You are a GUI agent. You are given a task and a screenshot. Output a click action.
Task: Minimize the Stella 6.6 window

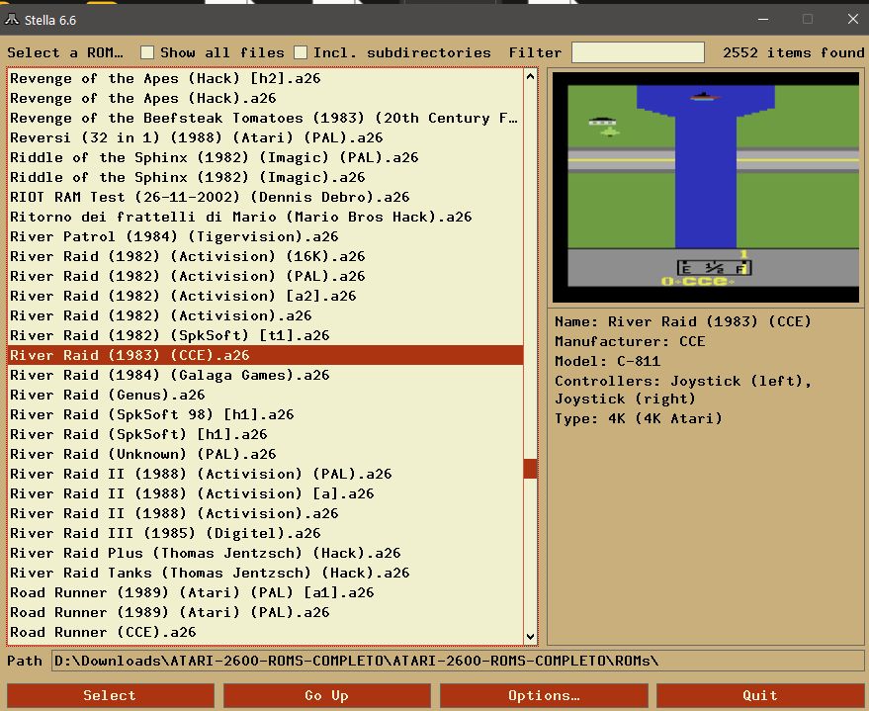pos(763,20)
